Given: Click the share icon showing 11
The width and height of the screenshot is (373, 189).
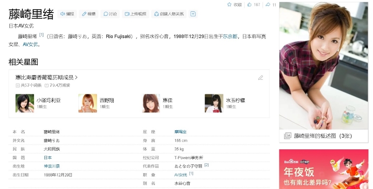Looking at the screenshot, I should pos(268,5).
